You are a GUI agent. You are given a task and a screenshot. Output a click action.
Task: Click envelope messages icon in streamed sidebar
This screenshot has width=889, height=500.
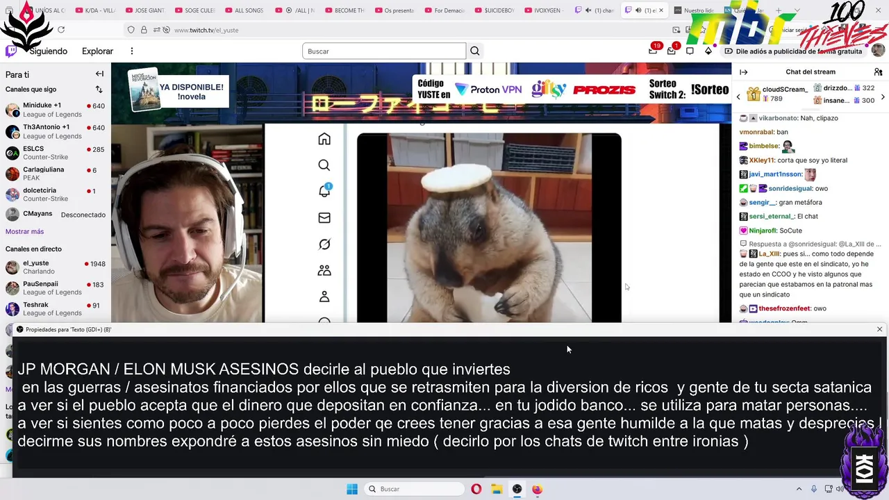[324, 218]
